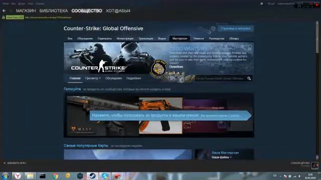321x180 pixels.
Task: Select the Все tab in the community hub
Action: [x=70, y=38]
